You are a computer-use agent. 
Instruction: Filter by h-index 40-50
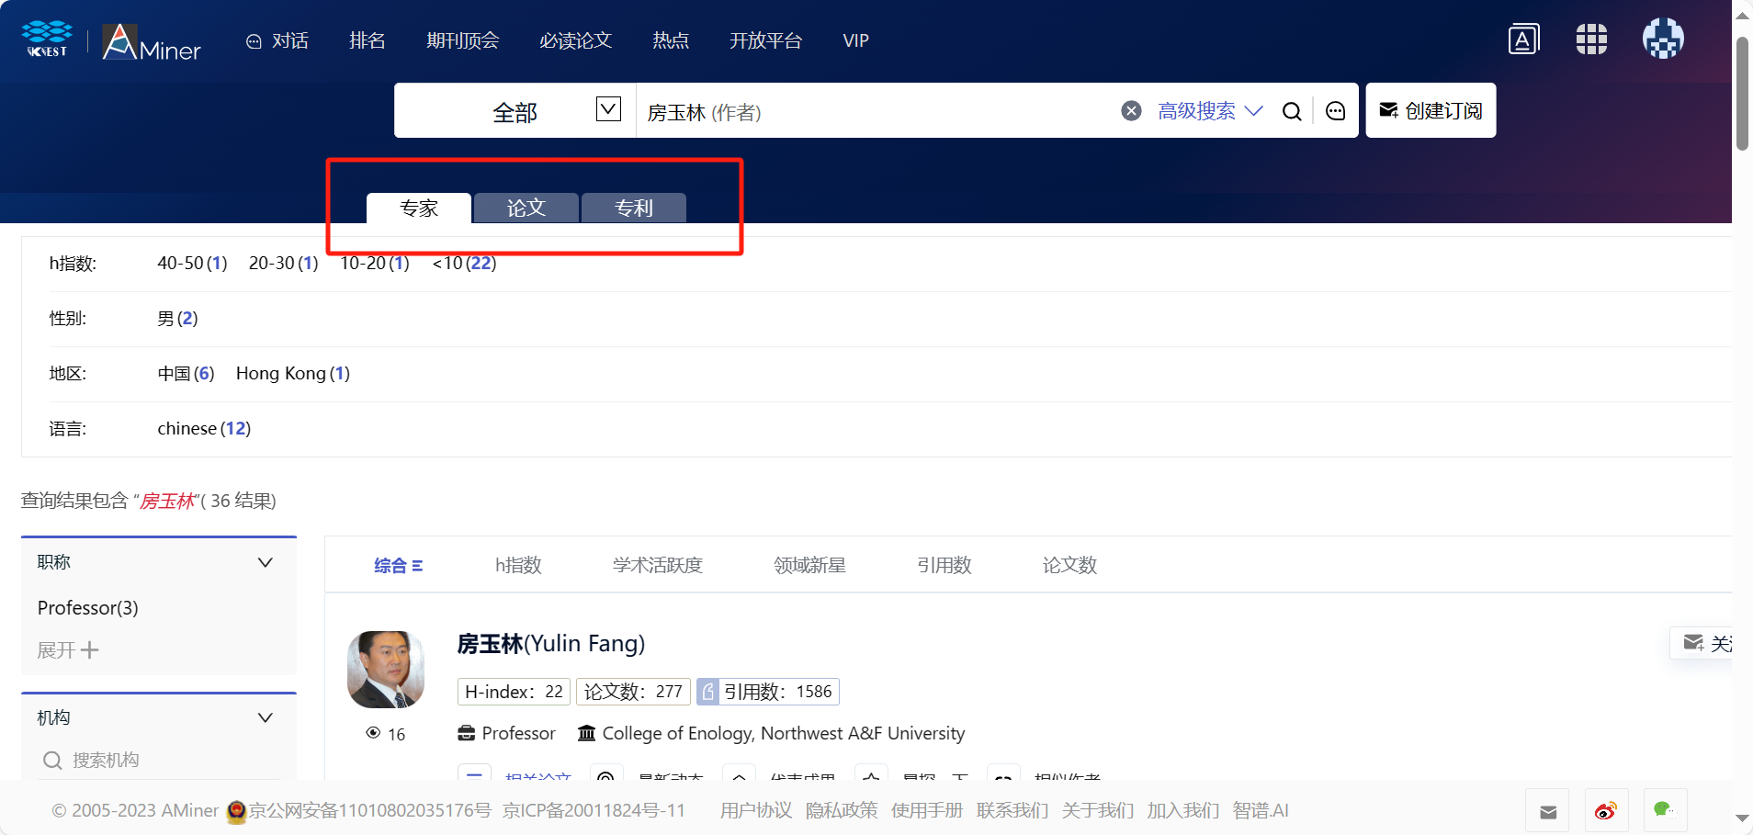tap(192, 264)
